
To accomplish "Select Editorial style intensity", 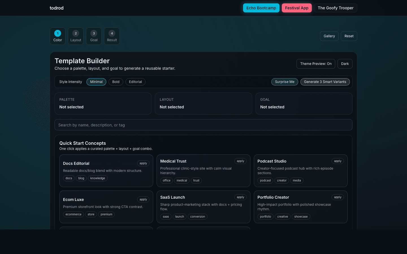I will 135,82.
